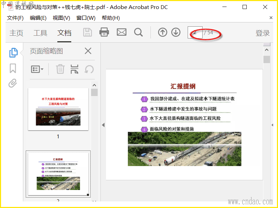
Task: Open the 窗口(W) menu
Action: point(86,18)
